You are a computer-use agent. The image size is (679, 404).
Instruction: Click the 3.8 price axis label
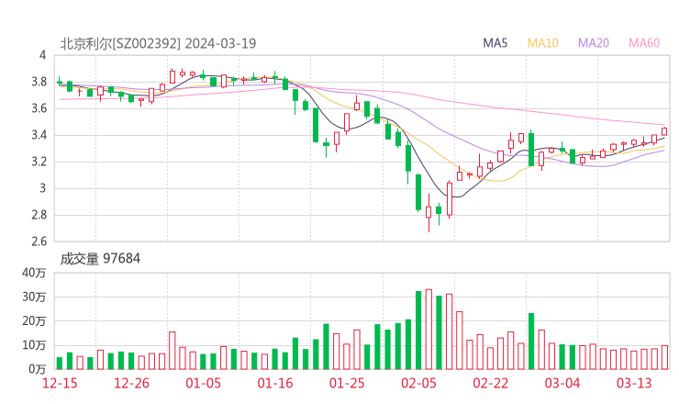pyautogui.click(x=39, y=82)
